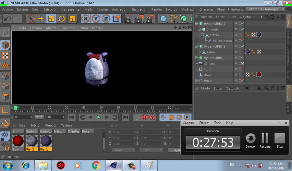Open the Escala dropdown in coordinates
292x171 pixels.
[151, 150]
